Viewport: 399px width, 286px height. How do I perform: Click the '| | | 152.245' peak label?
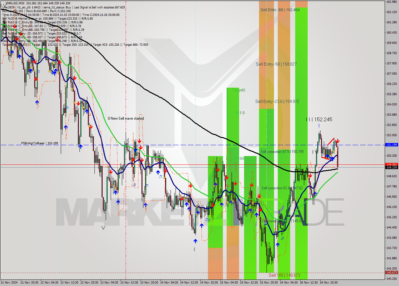click(x=319, y=119)
